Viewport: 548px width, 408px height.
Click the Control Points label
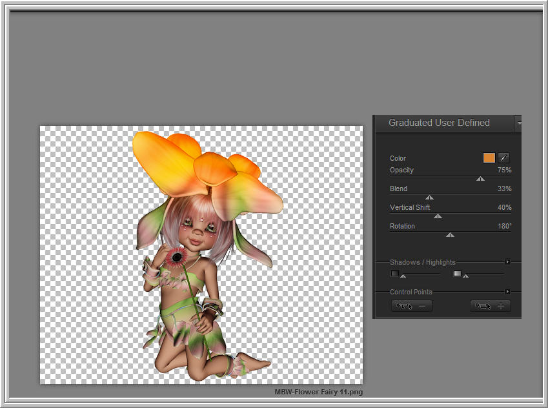(411, 292)
